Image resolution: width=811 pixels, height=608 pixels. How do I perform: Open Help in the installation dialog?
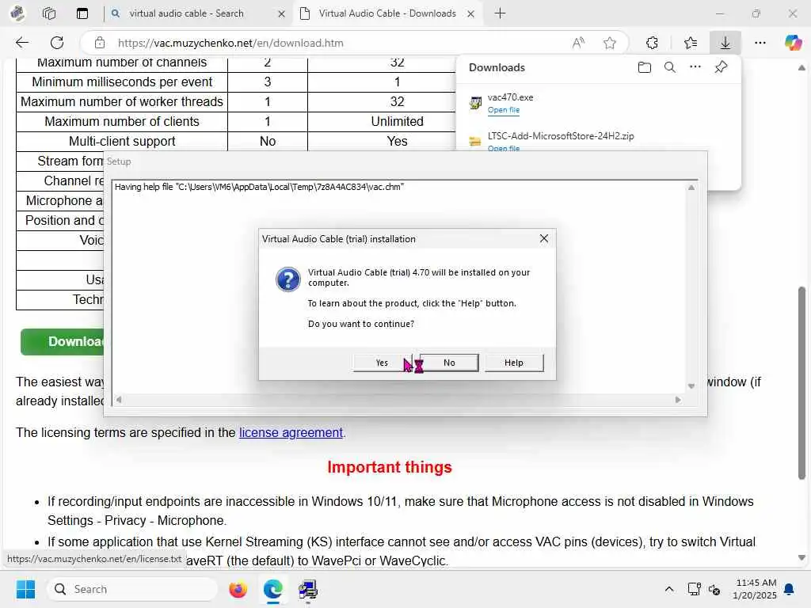coord(513,363)
